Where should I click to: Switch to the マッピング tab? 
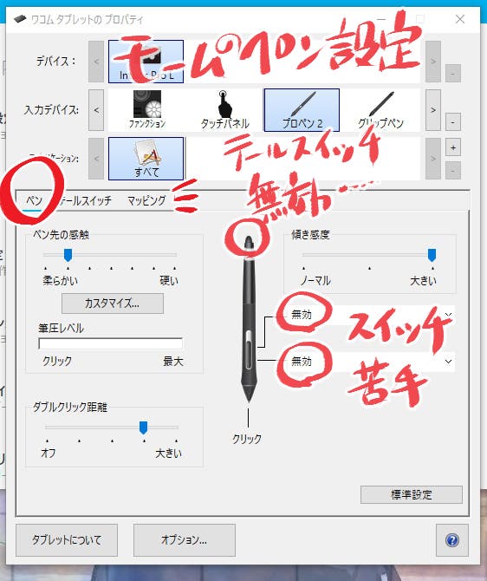[x=146, y=201]
